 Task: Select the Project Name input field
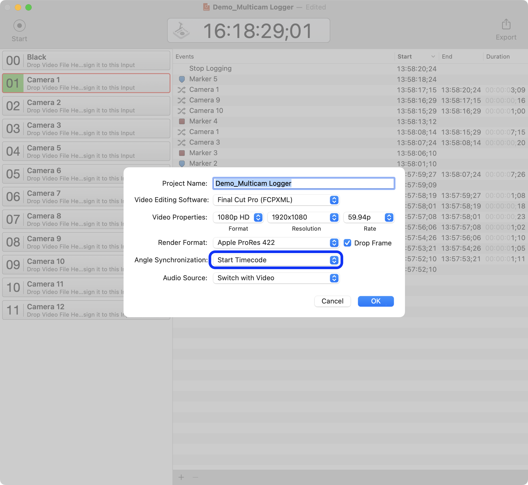point(304,183)
